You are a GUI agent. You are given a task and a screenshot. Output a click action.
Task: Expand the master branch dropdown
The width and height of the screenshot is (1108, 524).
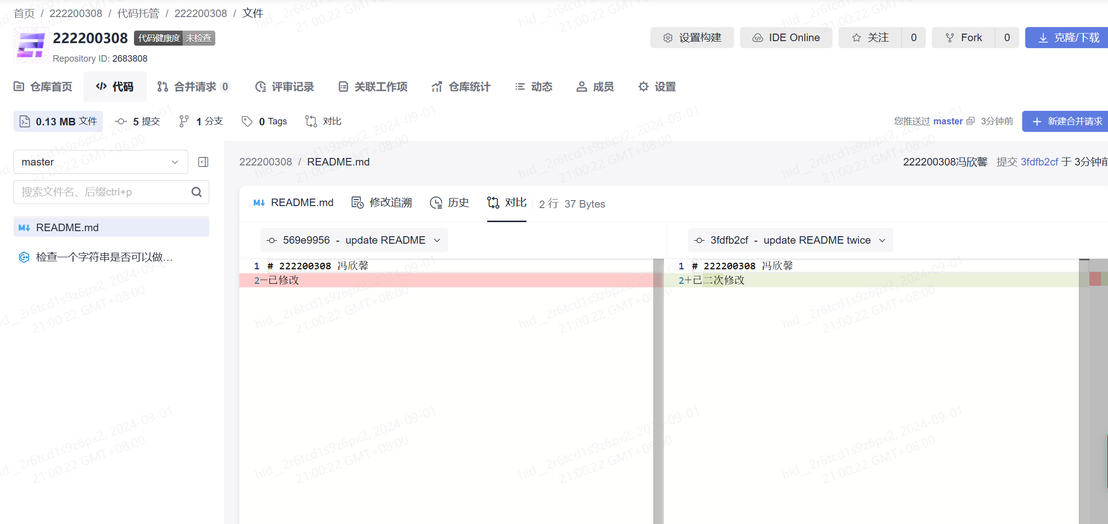(x=101, y=162)
